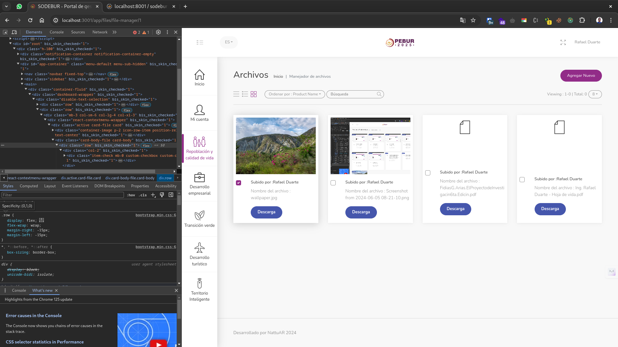Select Desarrollo empresarial briefcase icon
Image resolution: width=618 pixels, height=347 pixels.
coord(199,177)
